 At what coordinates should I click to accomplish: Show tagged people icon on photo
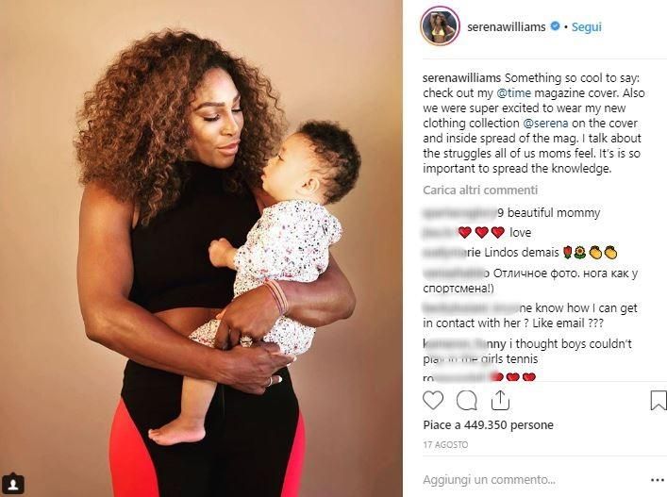click(13, 484)
